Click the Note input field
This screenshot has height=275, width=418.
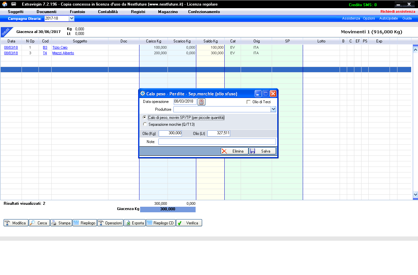click(217, 142)
